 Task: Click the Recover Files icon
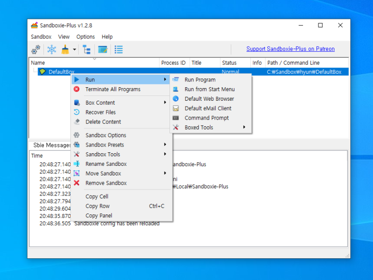(x=77, y=112)
